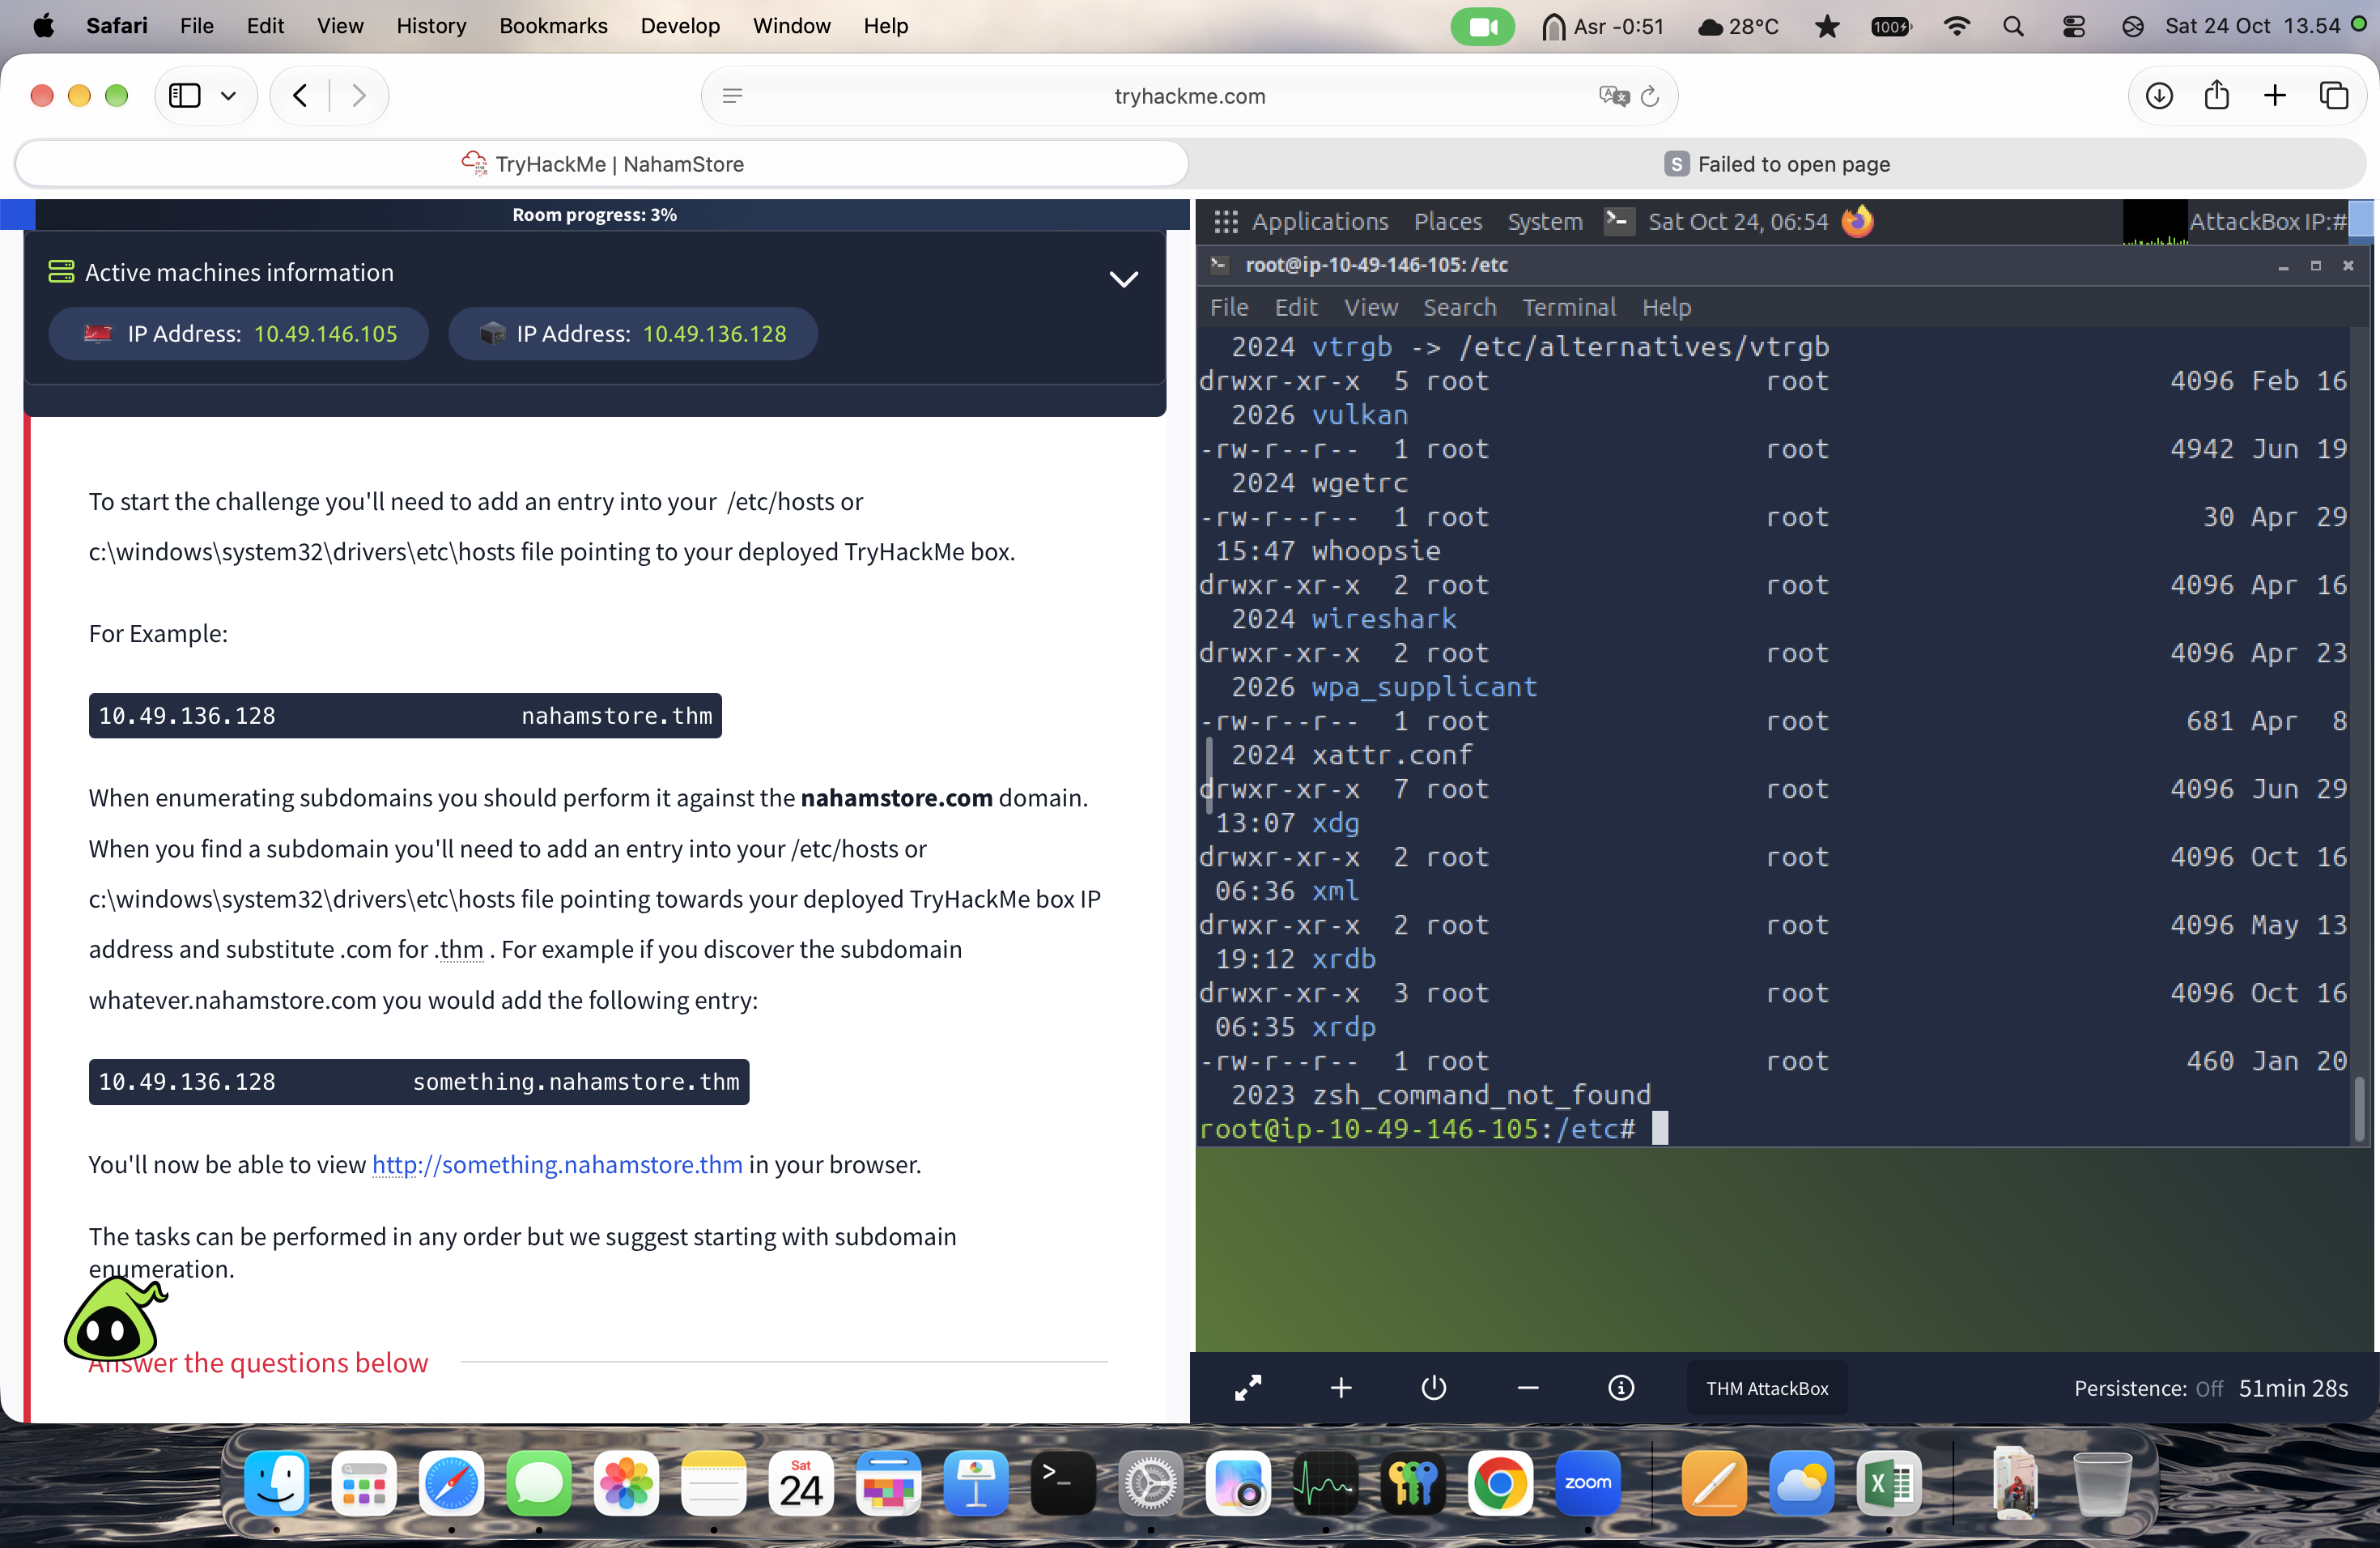Open Spotlight search in menu bar
The image size is (2380, 1548).
(2013, 26)
